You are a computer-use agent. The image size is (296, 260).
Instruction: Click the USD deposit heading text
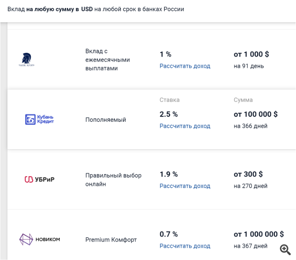tap(96, 9)
